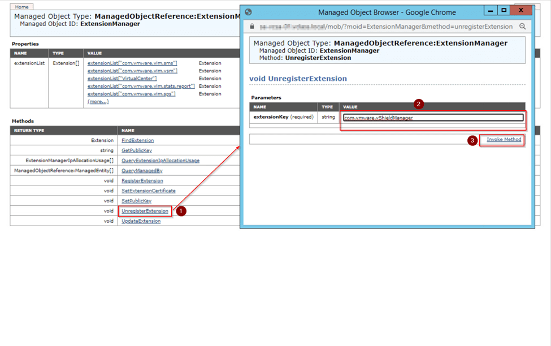The height and width of the screenshot is (346, 551).
Task: Maximize the Managed Object Browser popup window
Action: point(504,11)
